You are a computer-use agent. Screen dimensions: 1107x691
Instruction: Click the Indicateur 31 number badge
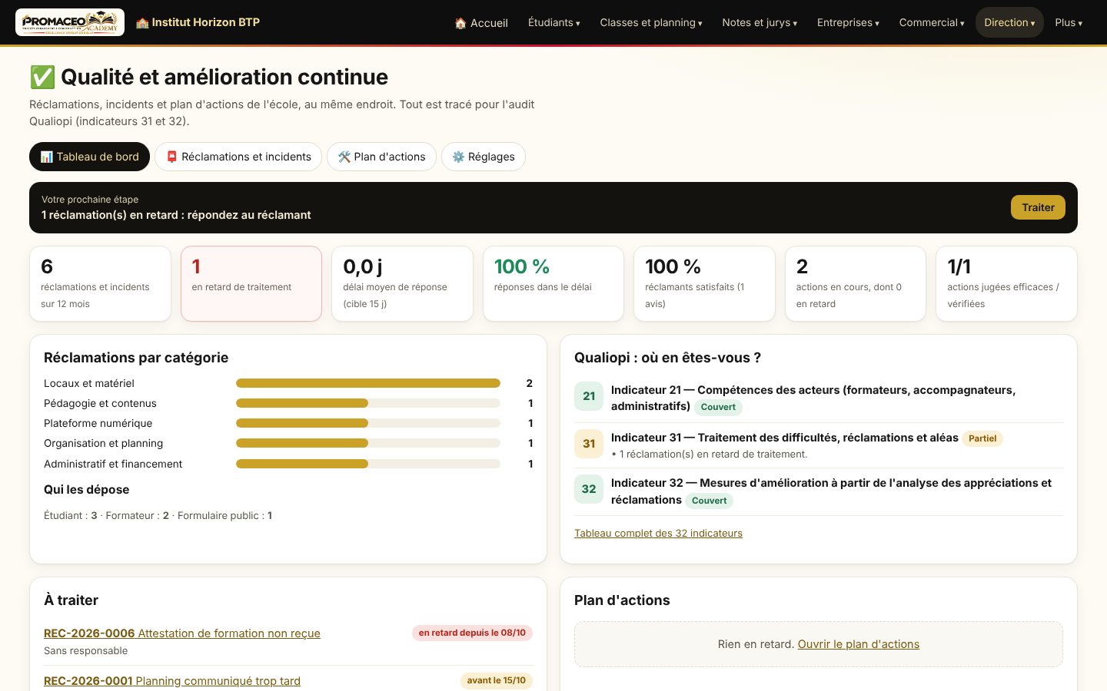point(589,444)
